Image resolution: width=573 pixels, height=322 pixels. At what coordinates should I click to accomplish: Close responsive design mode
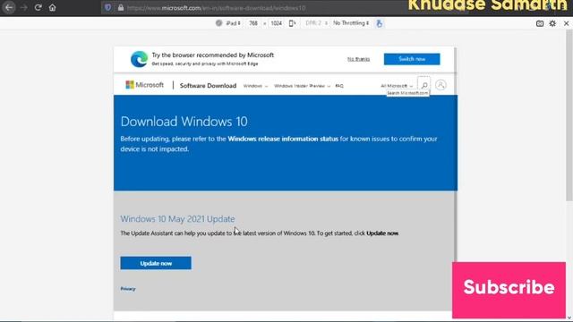point(566,23)
